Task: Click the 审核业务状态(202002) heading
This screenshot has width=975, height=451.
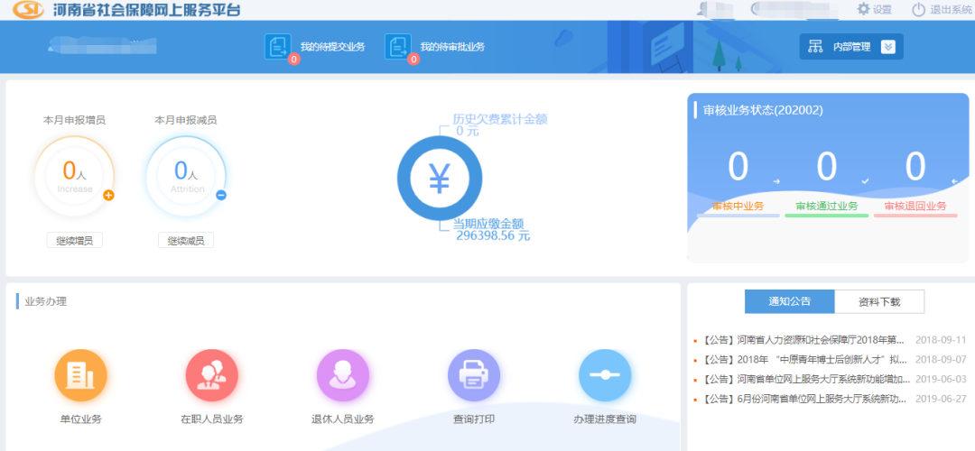Action: [763, 110]
